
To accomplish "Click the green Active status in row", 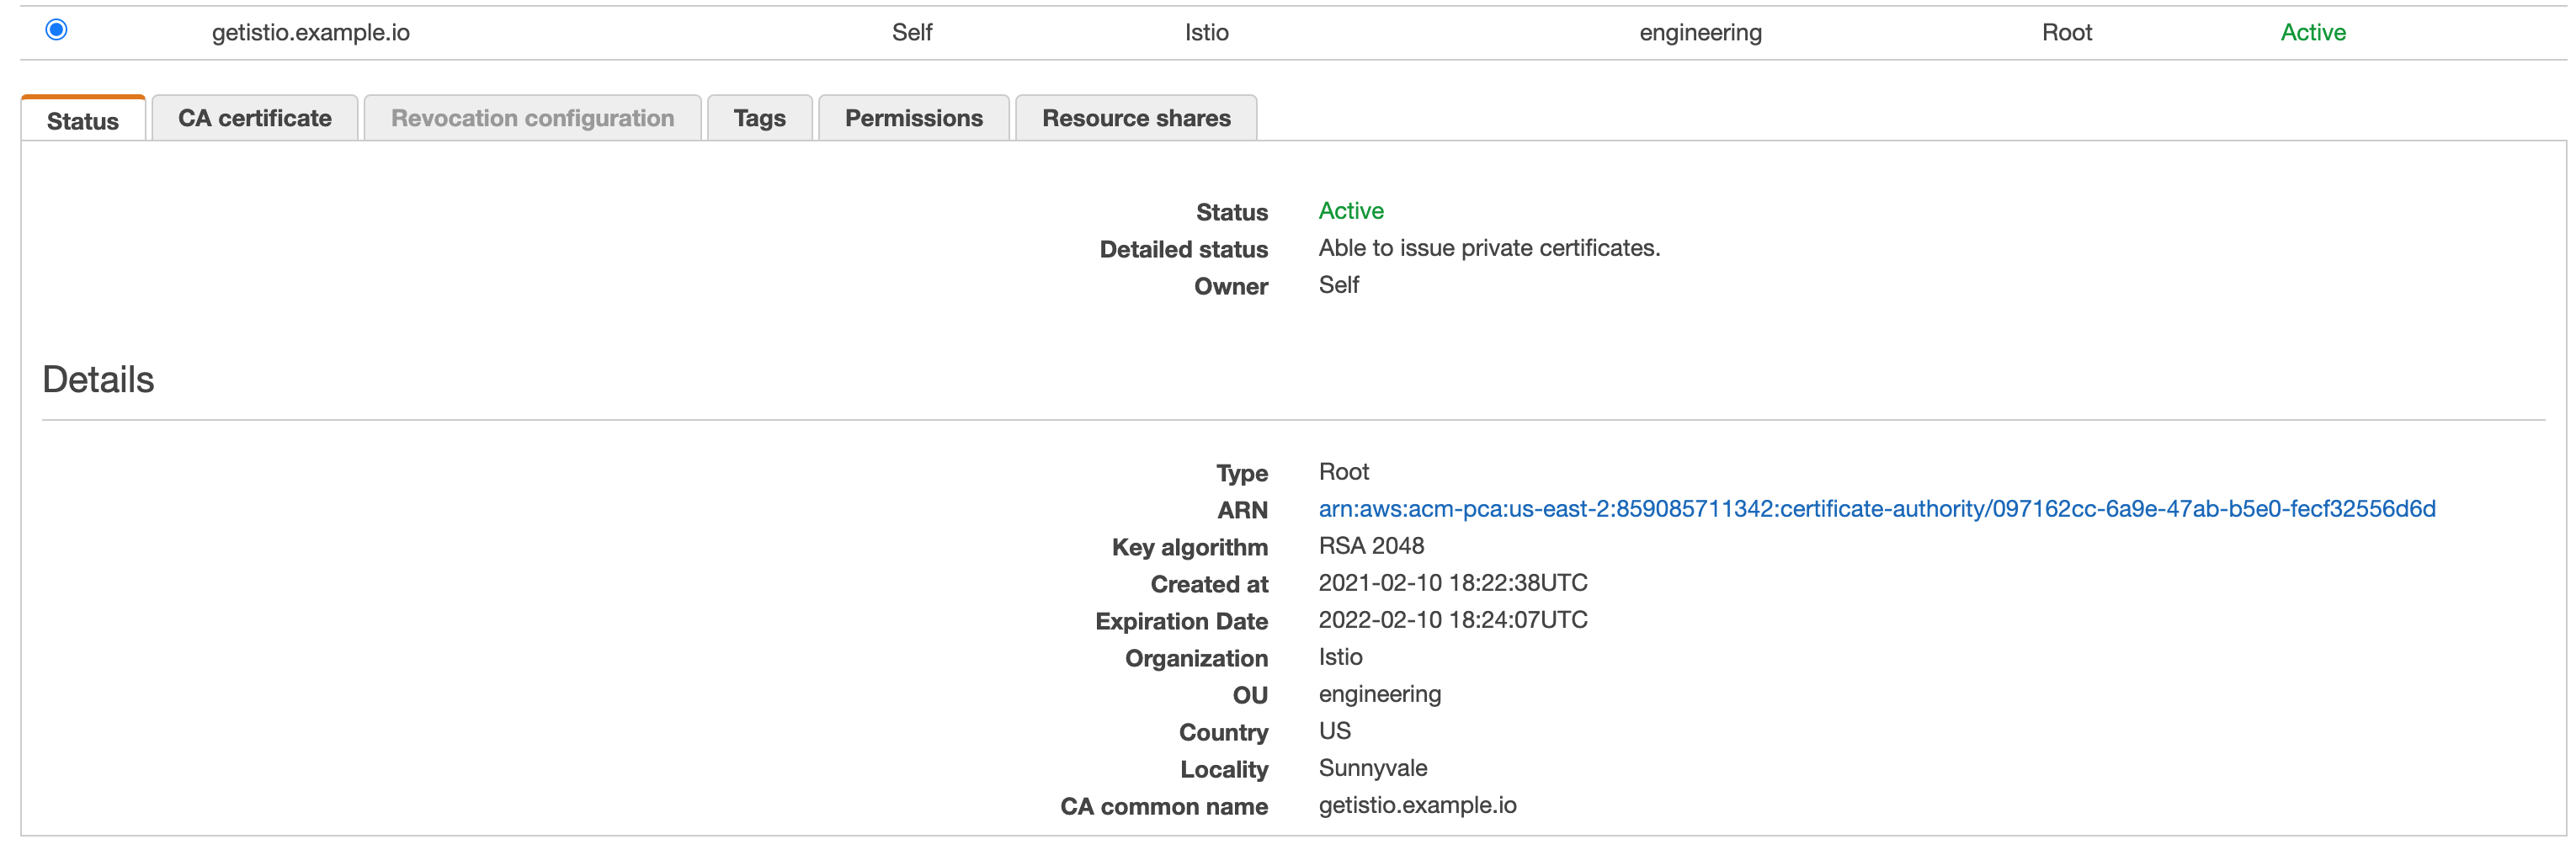I will pos(2313,33).
